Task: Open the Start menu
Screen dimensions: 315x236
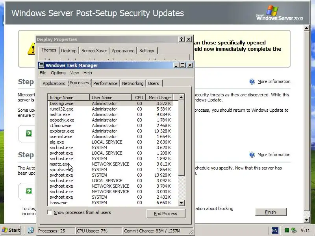Action: (x=11, y=230)
